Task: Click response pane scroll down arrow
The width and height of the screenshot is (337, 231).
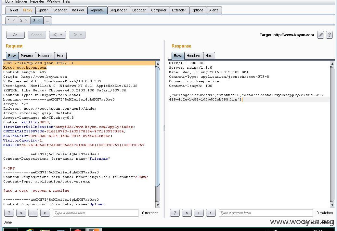Action: pyautogui.click(x=332, y=205)
